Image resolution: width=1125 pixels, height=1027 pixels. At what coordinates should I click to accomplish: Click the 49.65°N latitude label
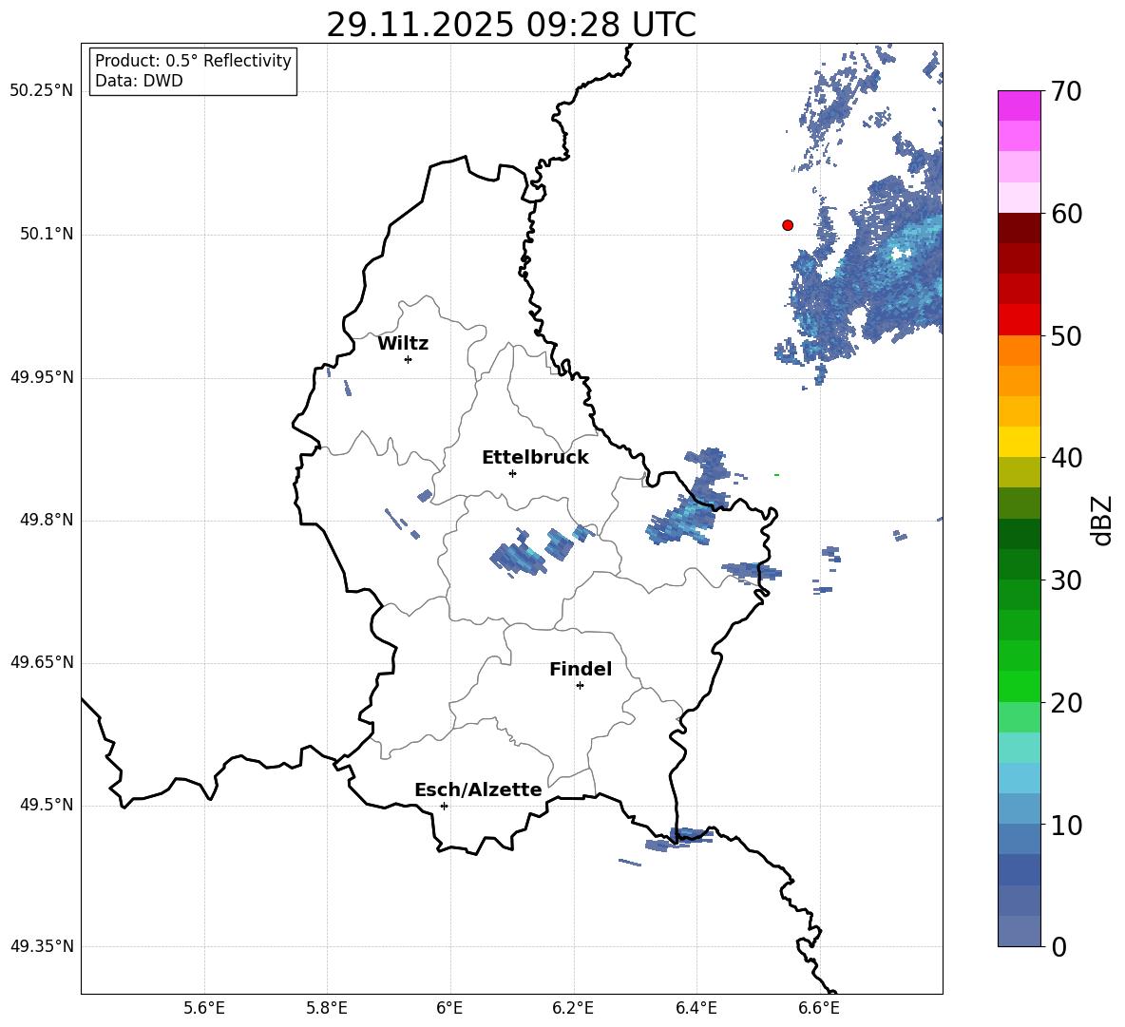42,662
